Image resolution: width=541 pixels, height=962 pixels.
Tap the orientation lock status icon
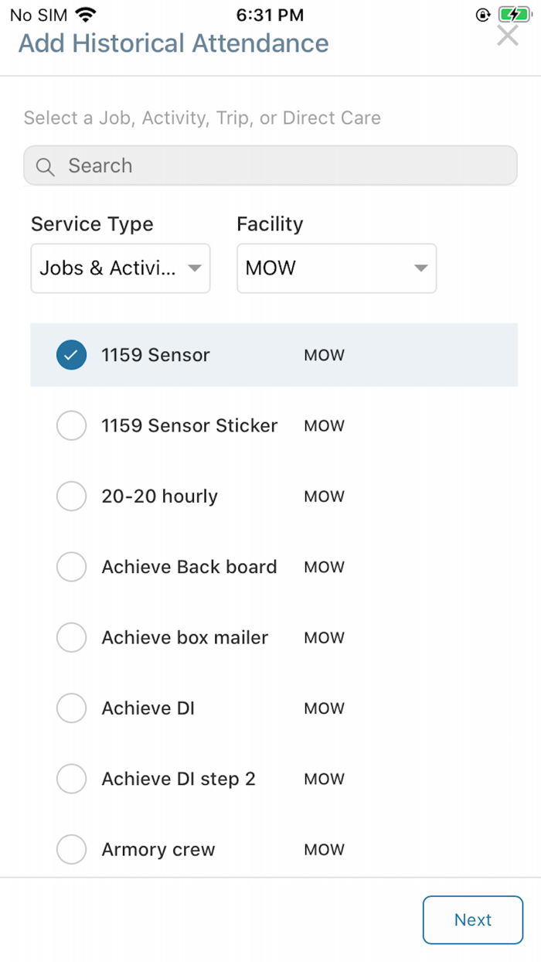[x=484, y=15]
